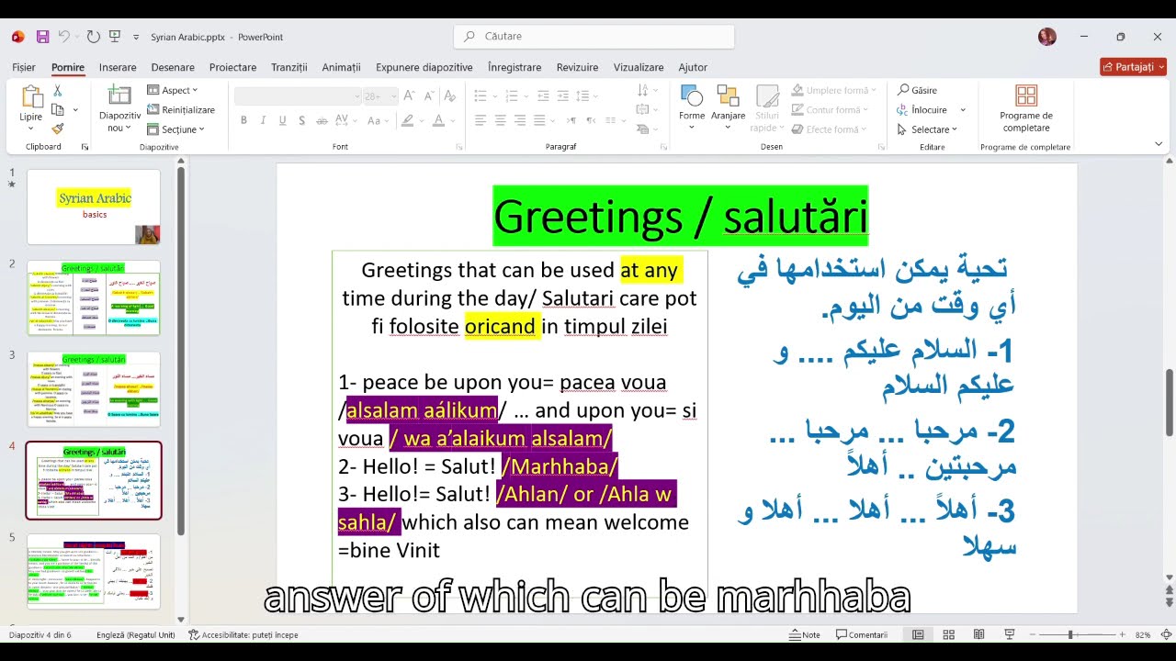
Task: Open Comentarii from the status bar
Action: (x=862, y=634)
